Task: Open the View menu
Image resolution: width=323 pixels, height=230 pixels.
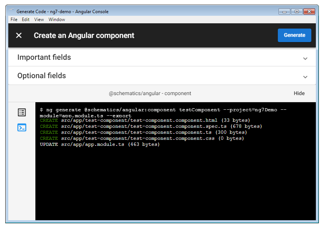Action: [39, 20]
